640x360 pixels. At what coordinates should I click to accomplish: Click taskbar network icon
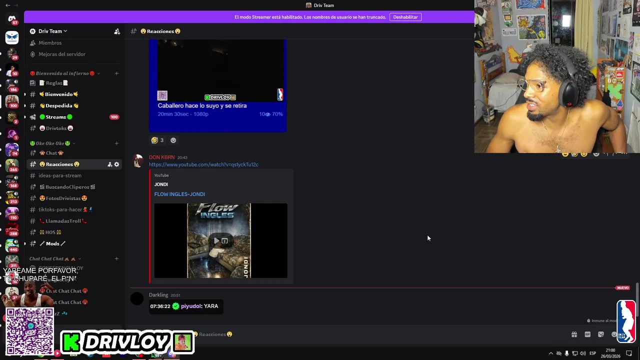[x=574, y=353]
